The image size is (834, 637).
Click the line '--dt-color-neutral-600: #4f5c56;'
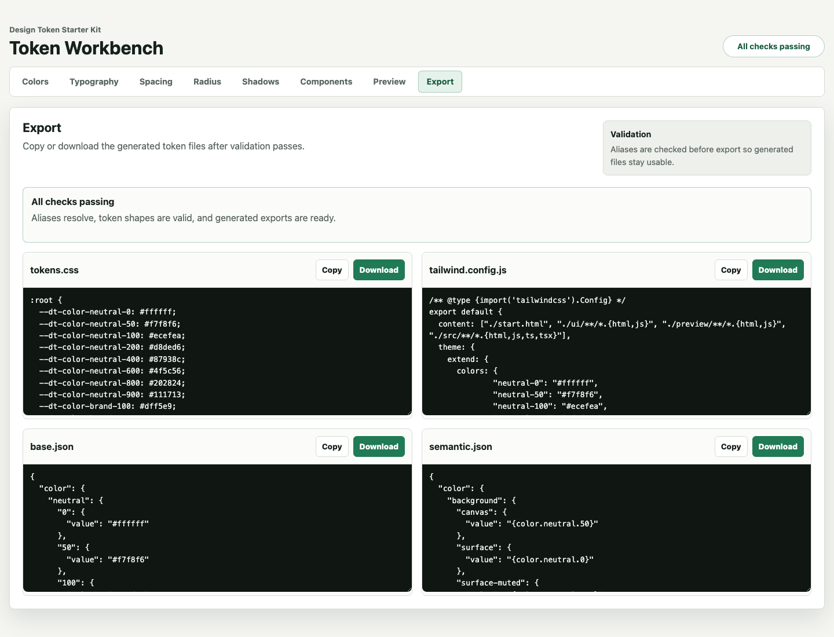(x=112, y=371)
